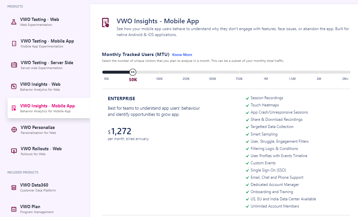Switch to VWO Insights - Web tab

[x=40, y=84]
